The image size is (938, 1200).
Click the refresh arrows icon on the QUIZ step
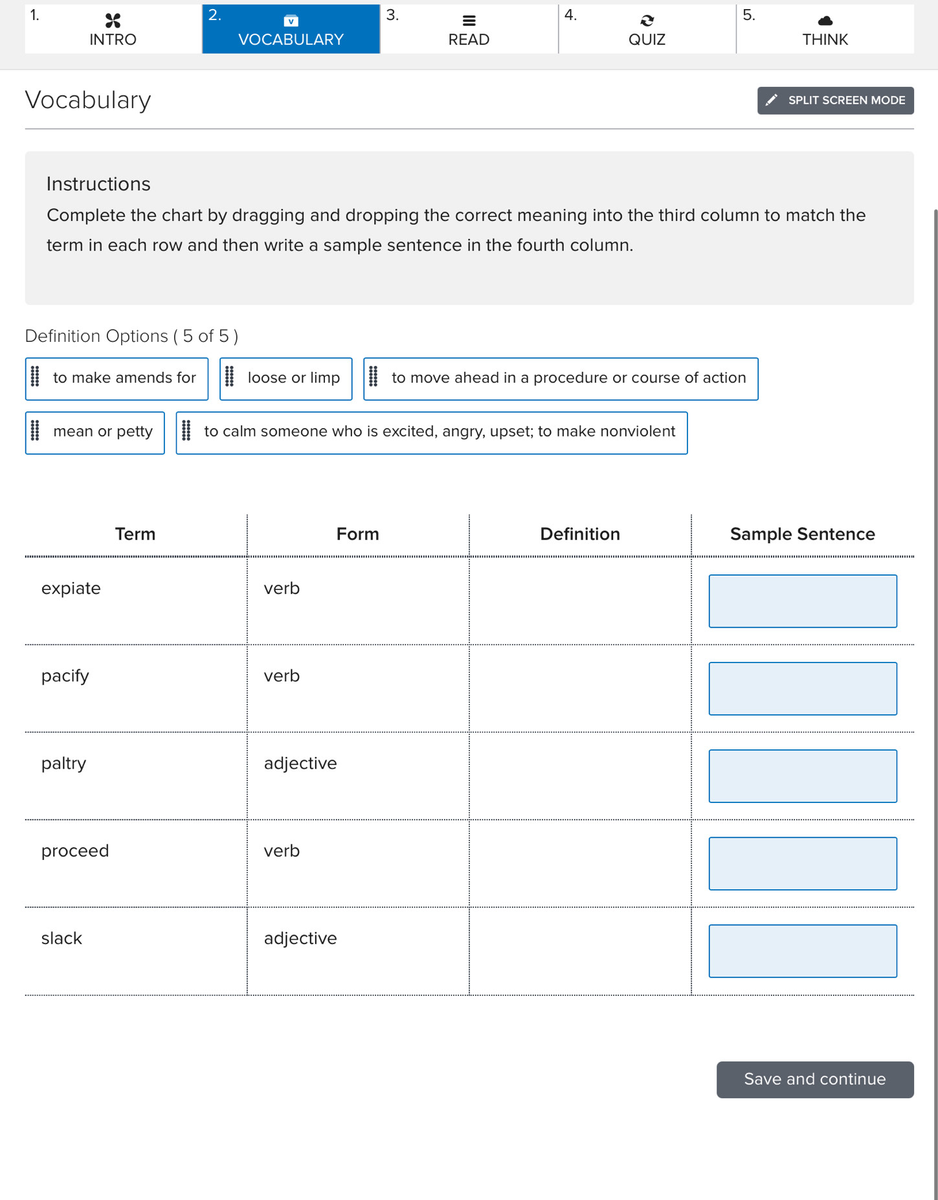click(x=647, y=20)
